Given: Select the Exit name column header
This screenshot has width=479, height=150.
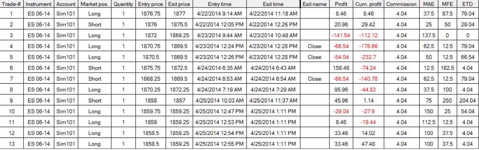Looking at the screenshot, I should click(x=315, y=4).
